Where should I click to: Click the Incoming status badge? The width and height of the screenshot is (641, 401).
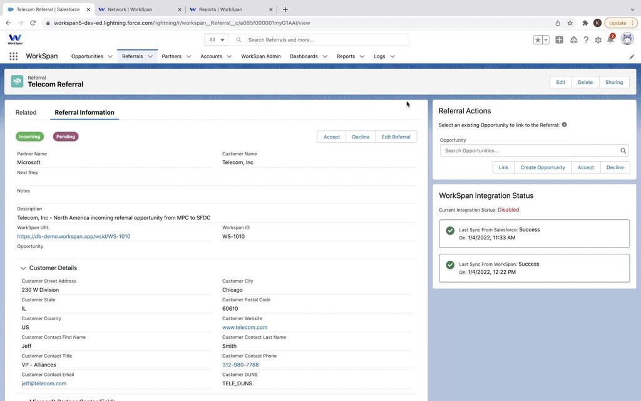29,137
